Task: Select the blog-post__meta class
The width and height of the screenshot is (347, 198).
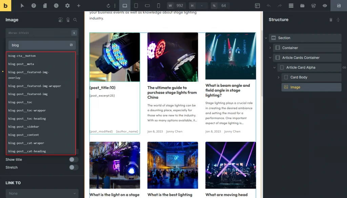Action: (21, 64)
